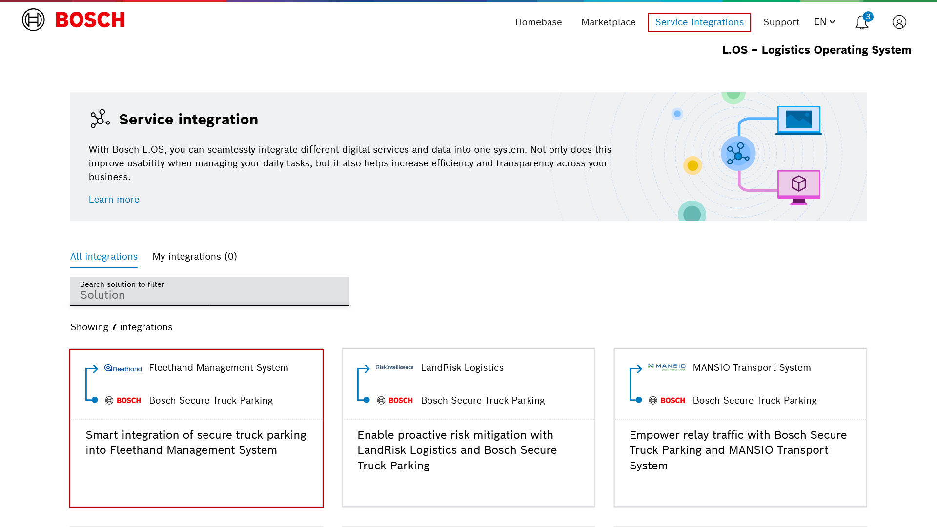Image resolution: width=937 pixels, height=527 pixels.
Task: Select Service Integrations in navigation
Action: (x=699, y=22)
